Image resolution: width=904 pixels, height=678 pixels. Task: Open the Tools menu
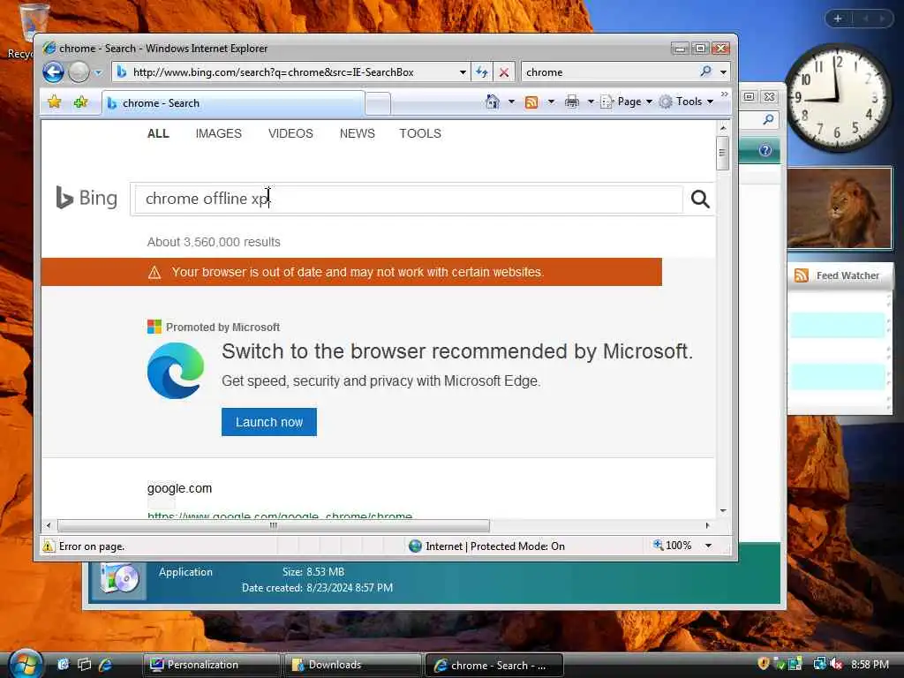687,102
